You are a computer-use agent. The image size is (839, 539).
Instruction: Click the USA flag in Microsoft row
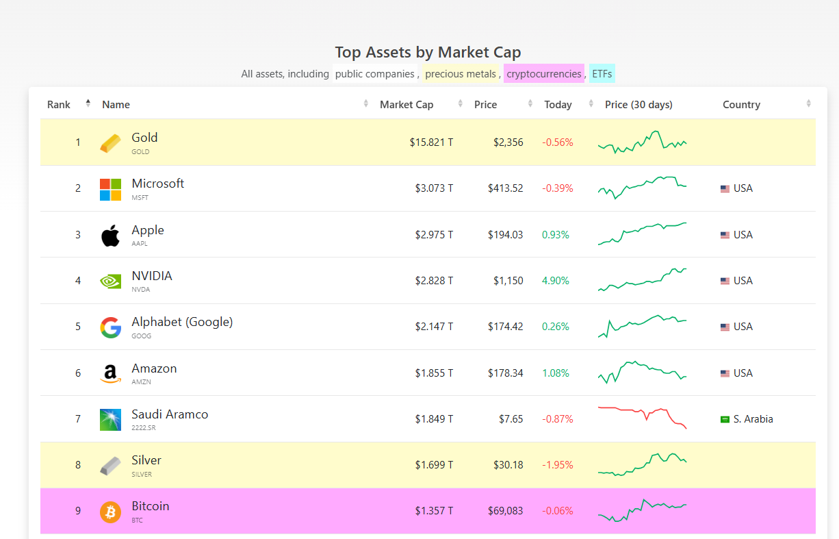(x=725, y=189)
